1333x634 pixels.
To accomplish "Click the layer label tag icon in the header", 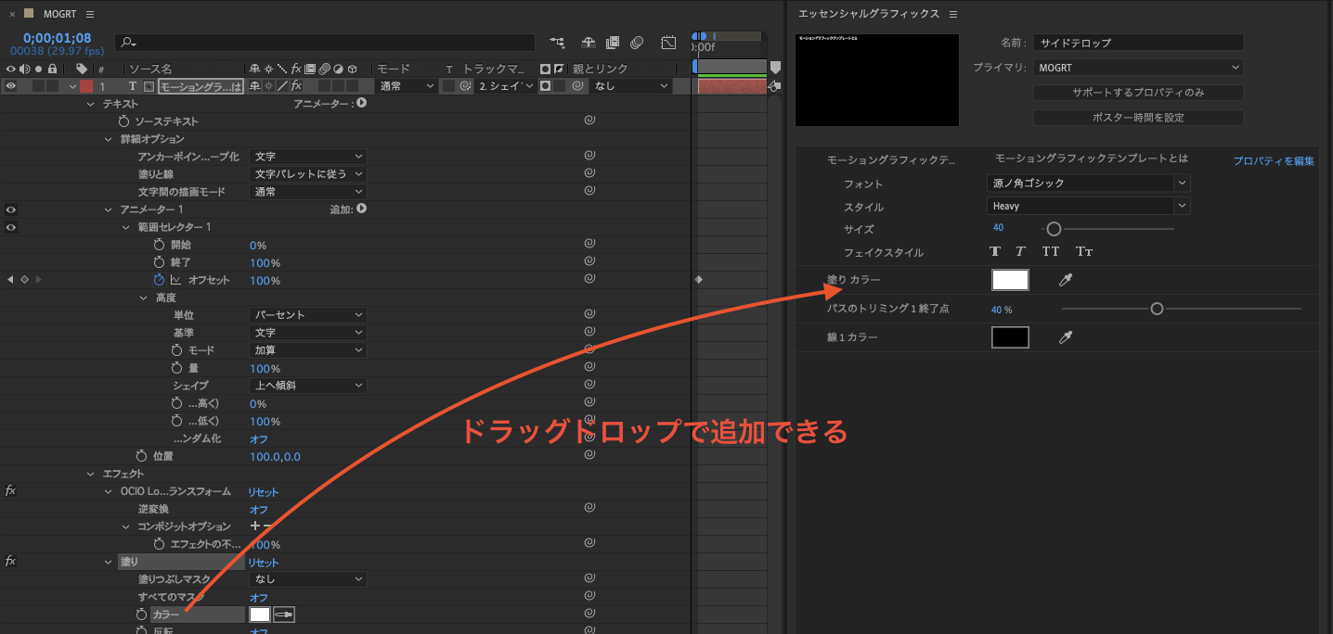I will (x=82, y=69).
